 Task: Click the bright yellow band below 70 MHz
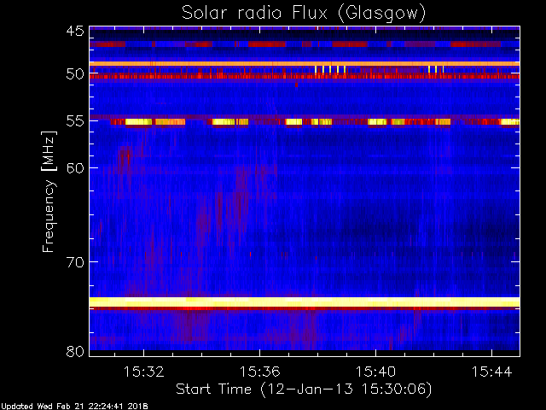pos(305,302)
